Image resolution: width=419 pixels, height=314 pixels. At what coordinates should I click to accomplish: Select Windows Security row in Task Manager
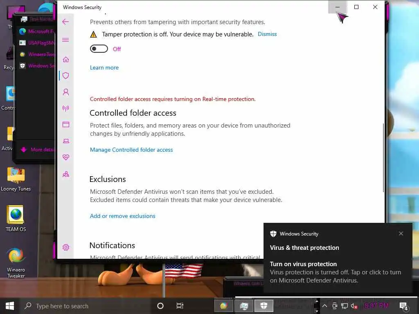click(36, 66)
